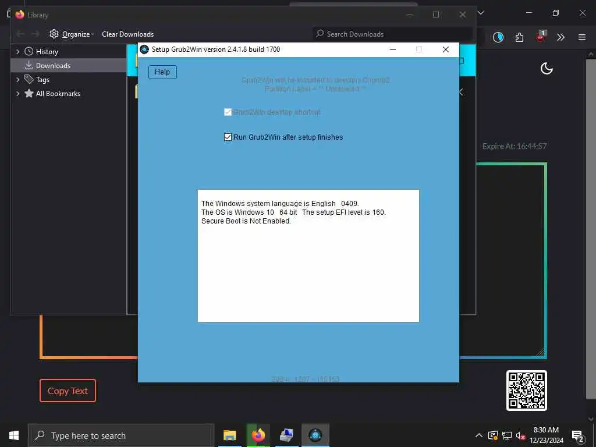
Task: Select the setup log text box
Action: coord(308,256)
